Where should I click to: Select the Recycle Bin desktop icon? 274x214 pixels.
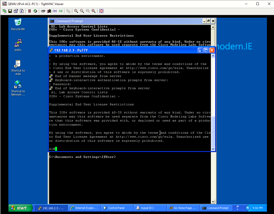click(18, 25)
